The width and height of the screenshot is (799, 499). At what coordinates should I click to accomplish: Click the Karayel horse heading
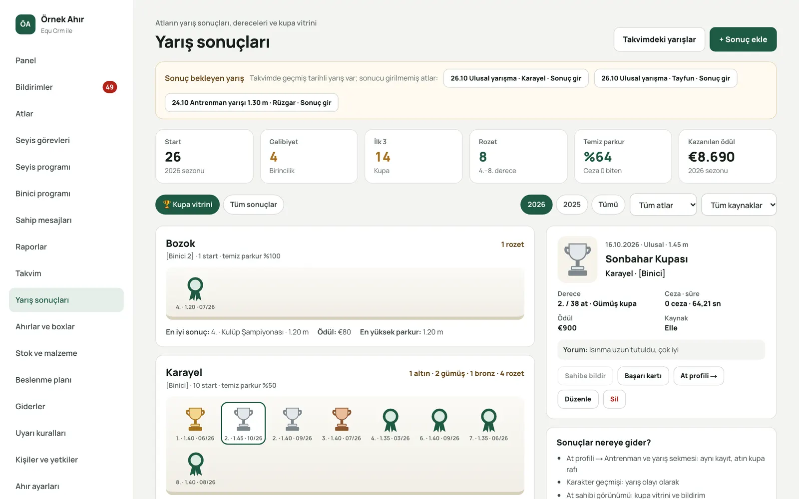(184, 373)
